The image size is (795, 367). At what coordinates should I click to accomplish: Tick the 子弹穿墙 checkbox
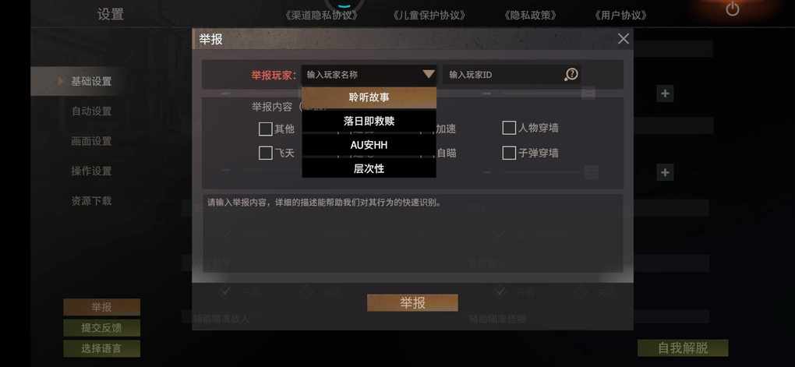[509, 153]
